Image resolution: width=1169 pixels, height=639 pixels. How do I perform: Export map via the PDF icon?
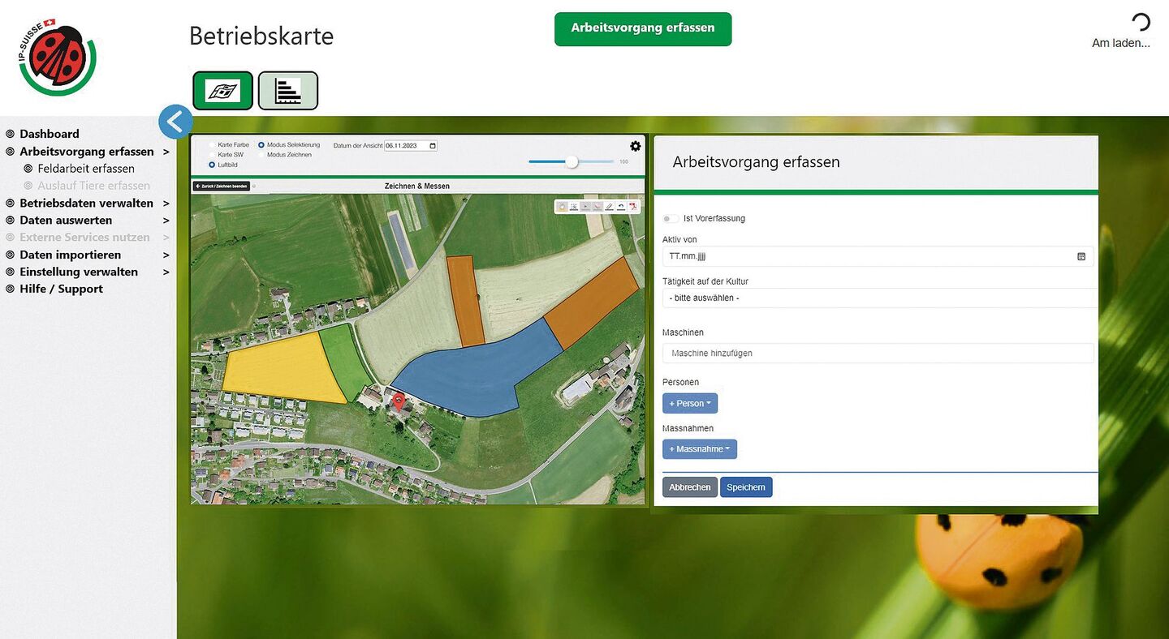[x=632, y=207]
